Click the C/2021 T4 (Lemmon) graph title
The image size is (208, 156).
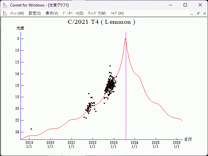(101, 22)
